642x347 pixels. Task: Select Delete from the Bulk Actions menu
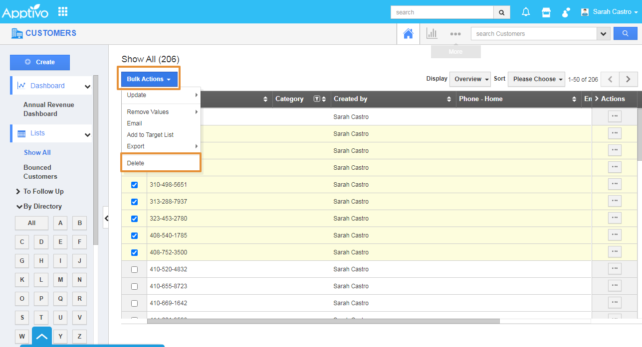click(136, 163)
